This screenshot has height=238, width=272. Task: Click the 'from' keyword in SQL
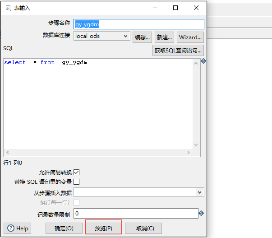[47, 62]
